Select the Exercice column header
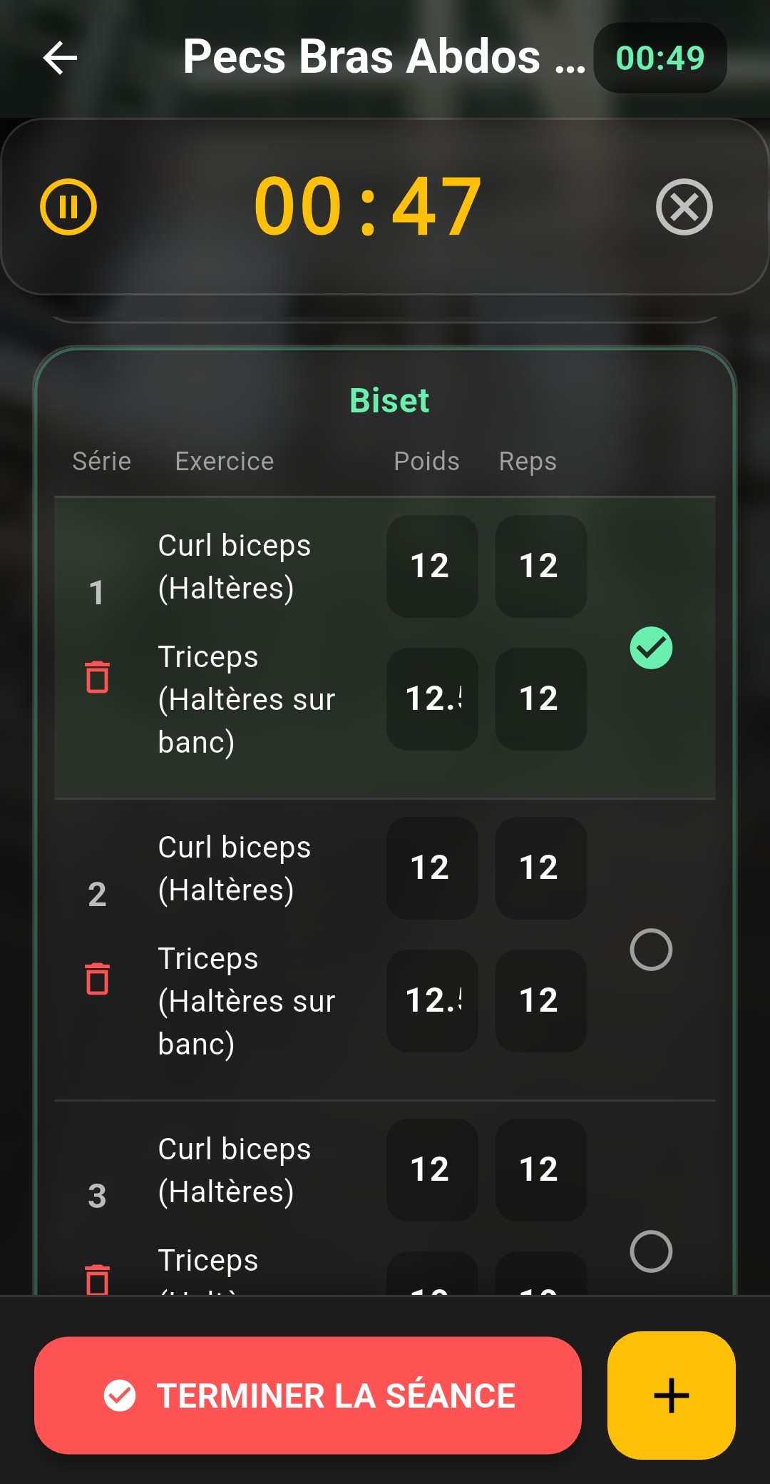Screen dimensions: 770x1484 pyautogui.click(x=225, y=461)
